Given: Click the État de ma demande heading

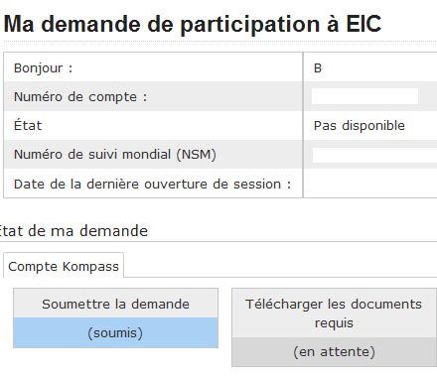Looking at the screenshot, I should point(73,231).
